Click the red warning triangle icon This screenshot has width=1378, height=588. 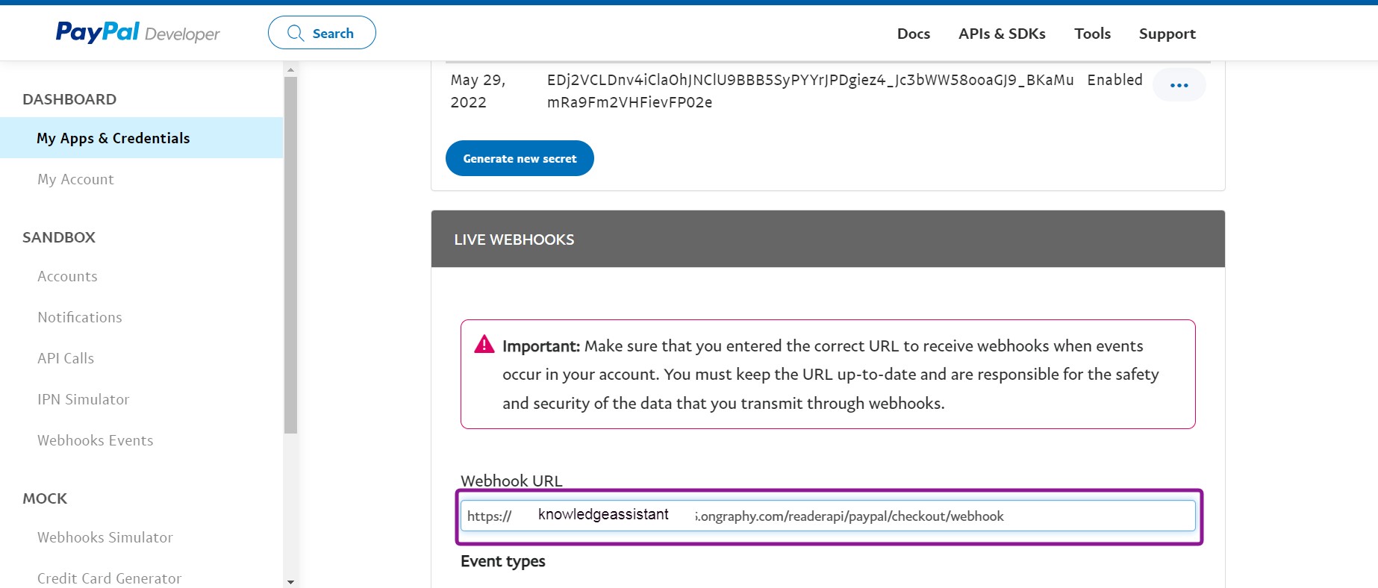[x=484, y=344]
